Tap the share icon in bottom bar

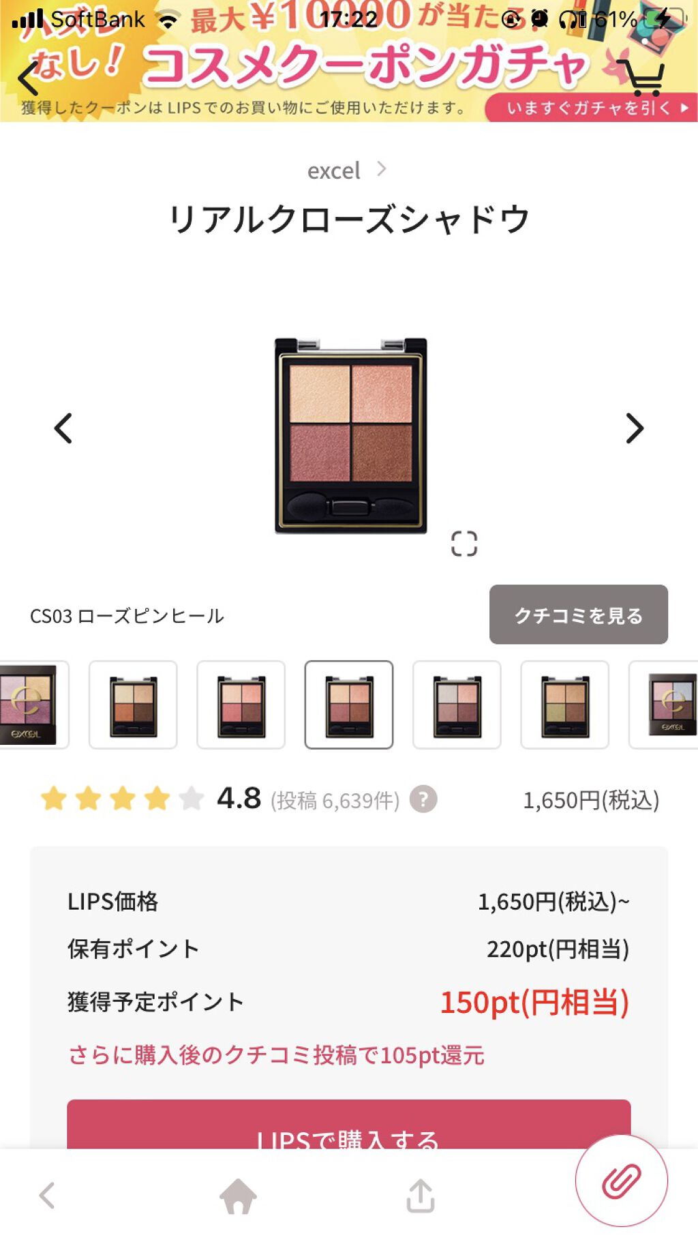click(421, 1196)
